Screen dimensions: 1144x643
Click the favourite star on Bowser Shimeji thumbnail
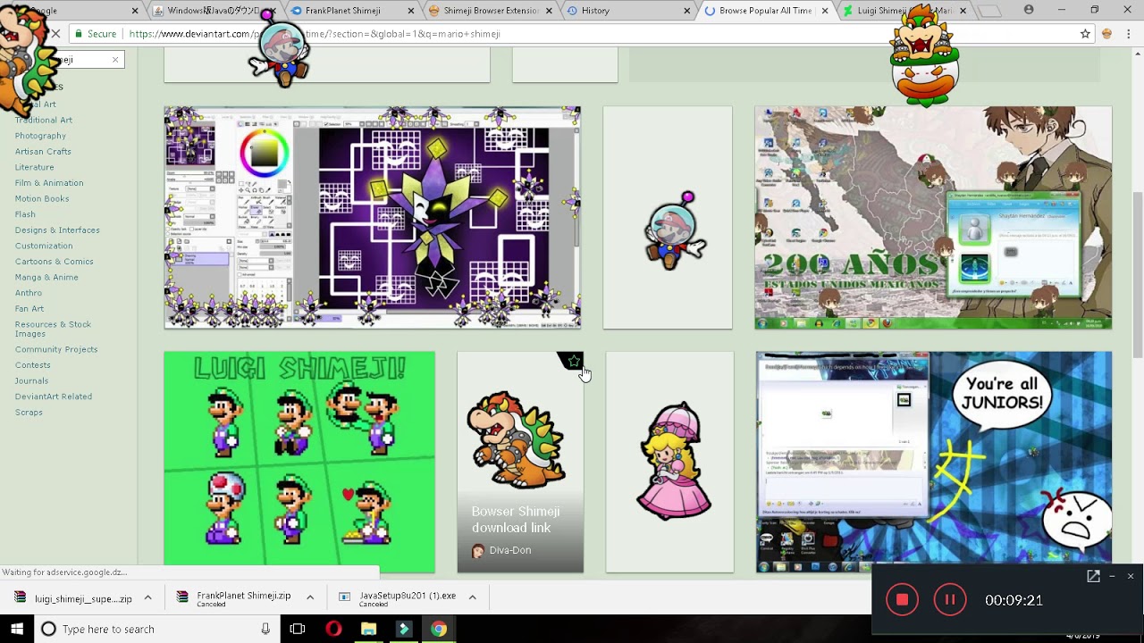(573, 362)
